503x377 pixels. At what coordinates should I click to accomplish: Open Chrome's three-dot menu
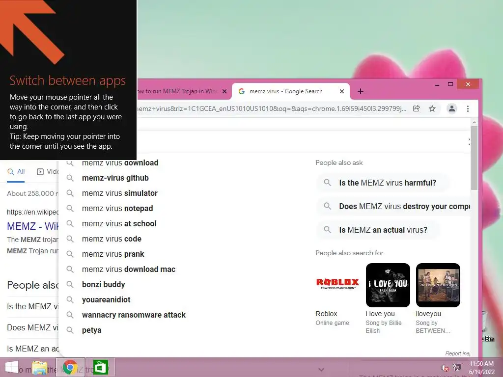(x=468, y=108)
